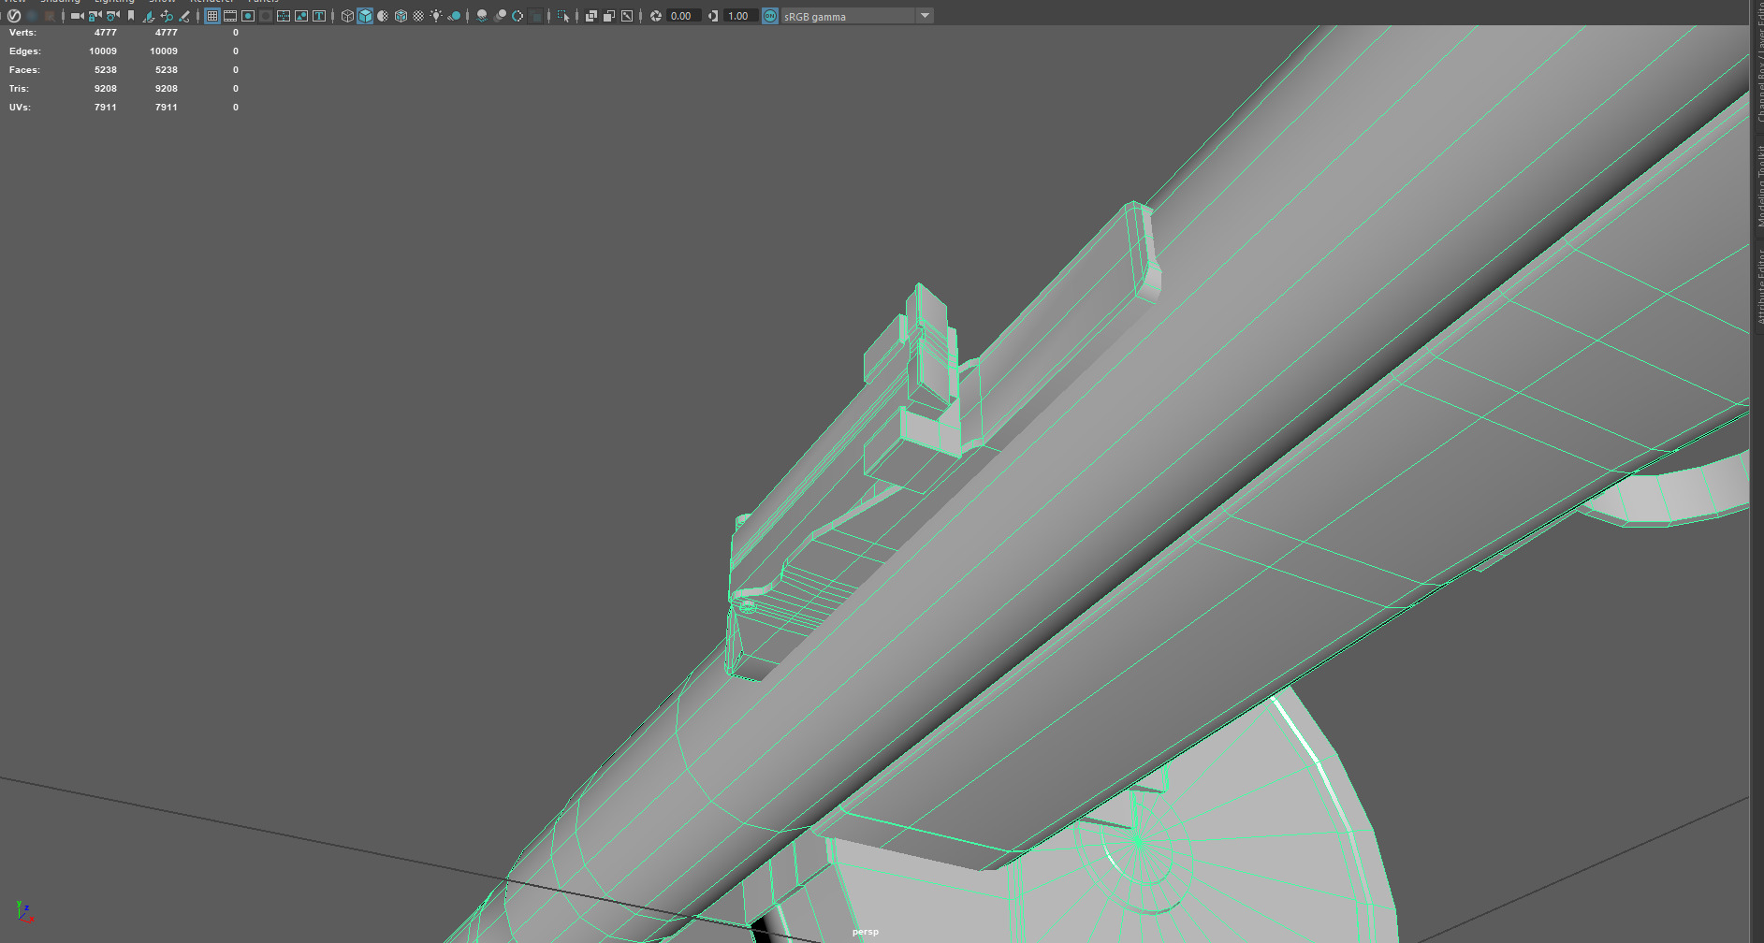Click the Exposure value field 0.00
1764x943 pixels.
683,16
